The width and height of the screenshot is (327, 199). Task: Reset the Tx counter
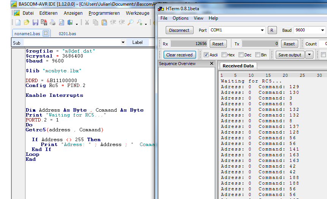(289, 44)
